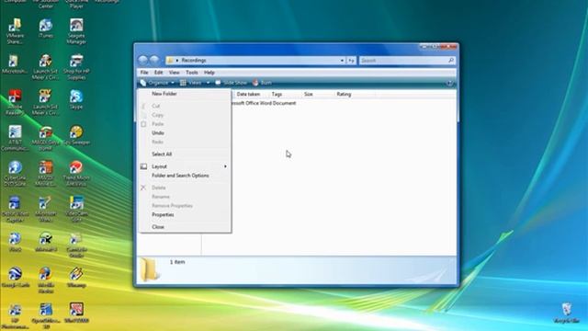The width and height of the screenshot is (588, 331).
Task: Click Close in the Organize menu
Action: tap(158, 227)
